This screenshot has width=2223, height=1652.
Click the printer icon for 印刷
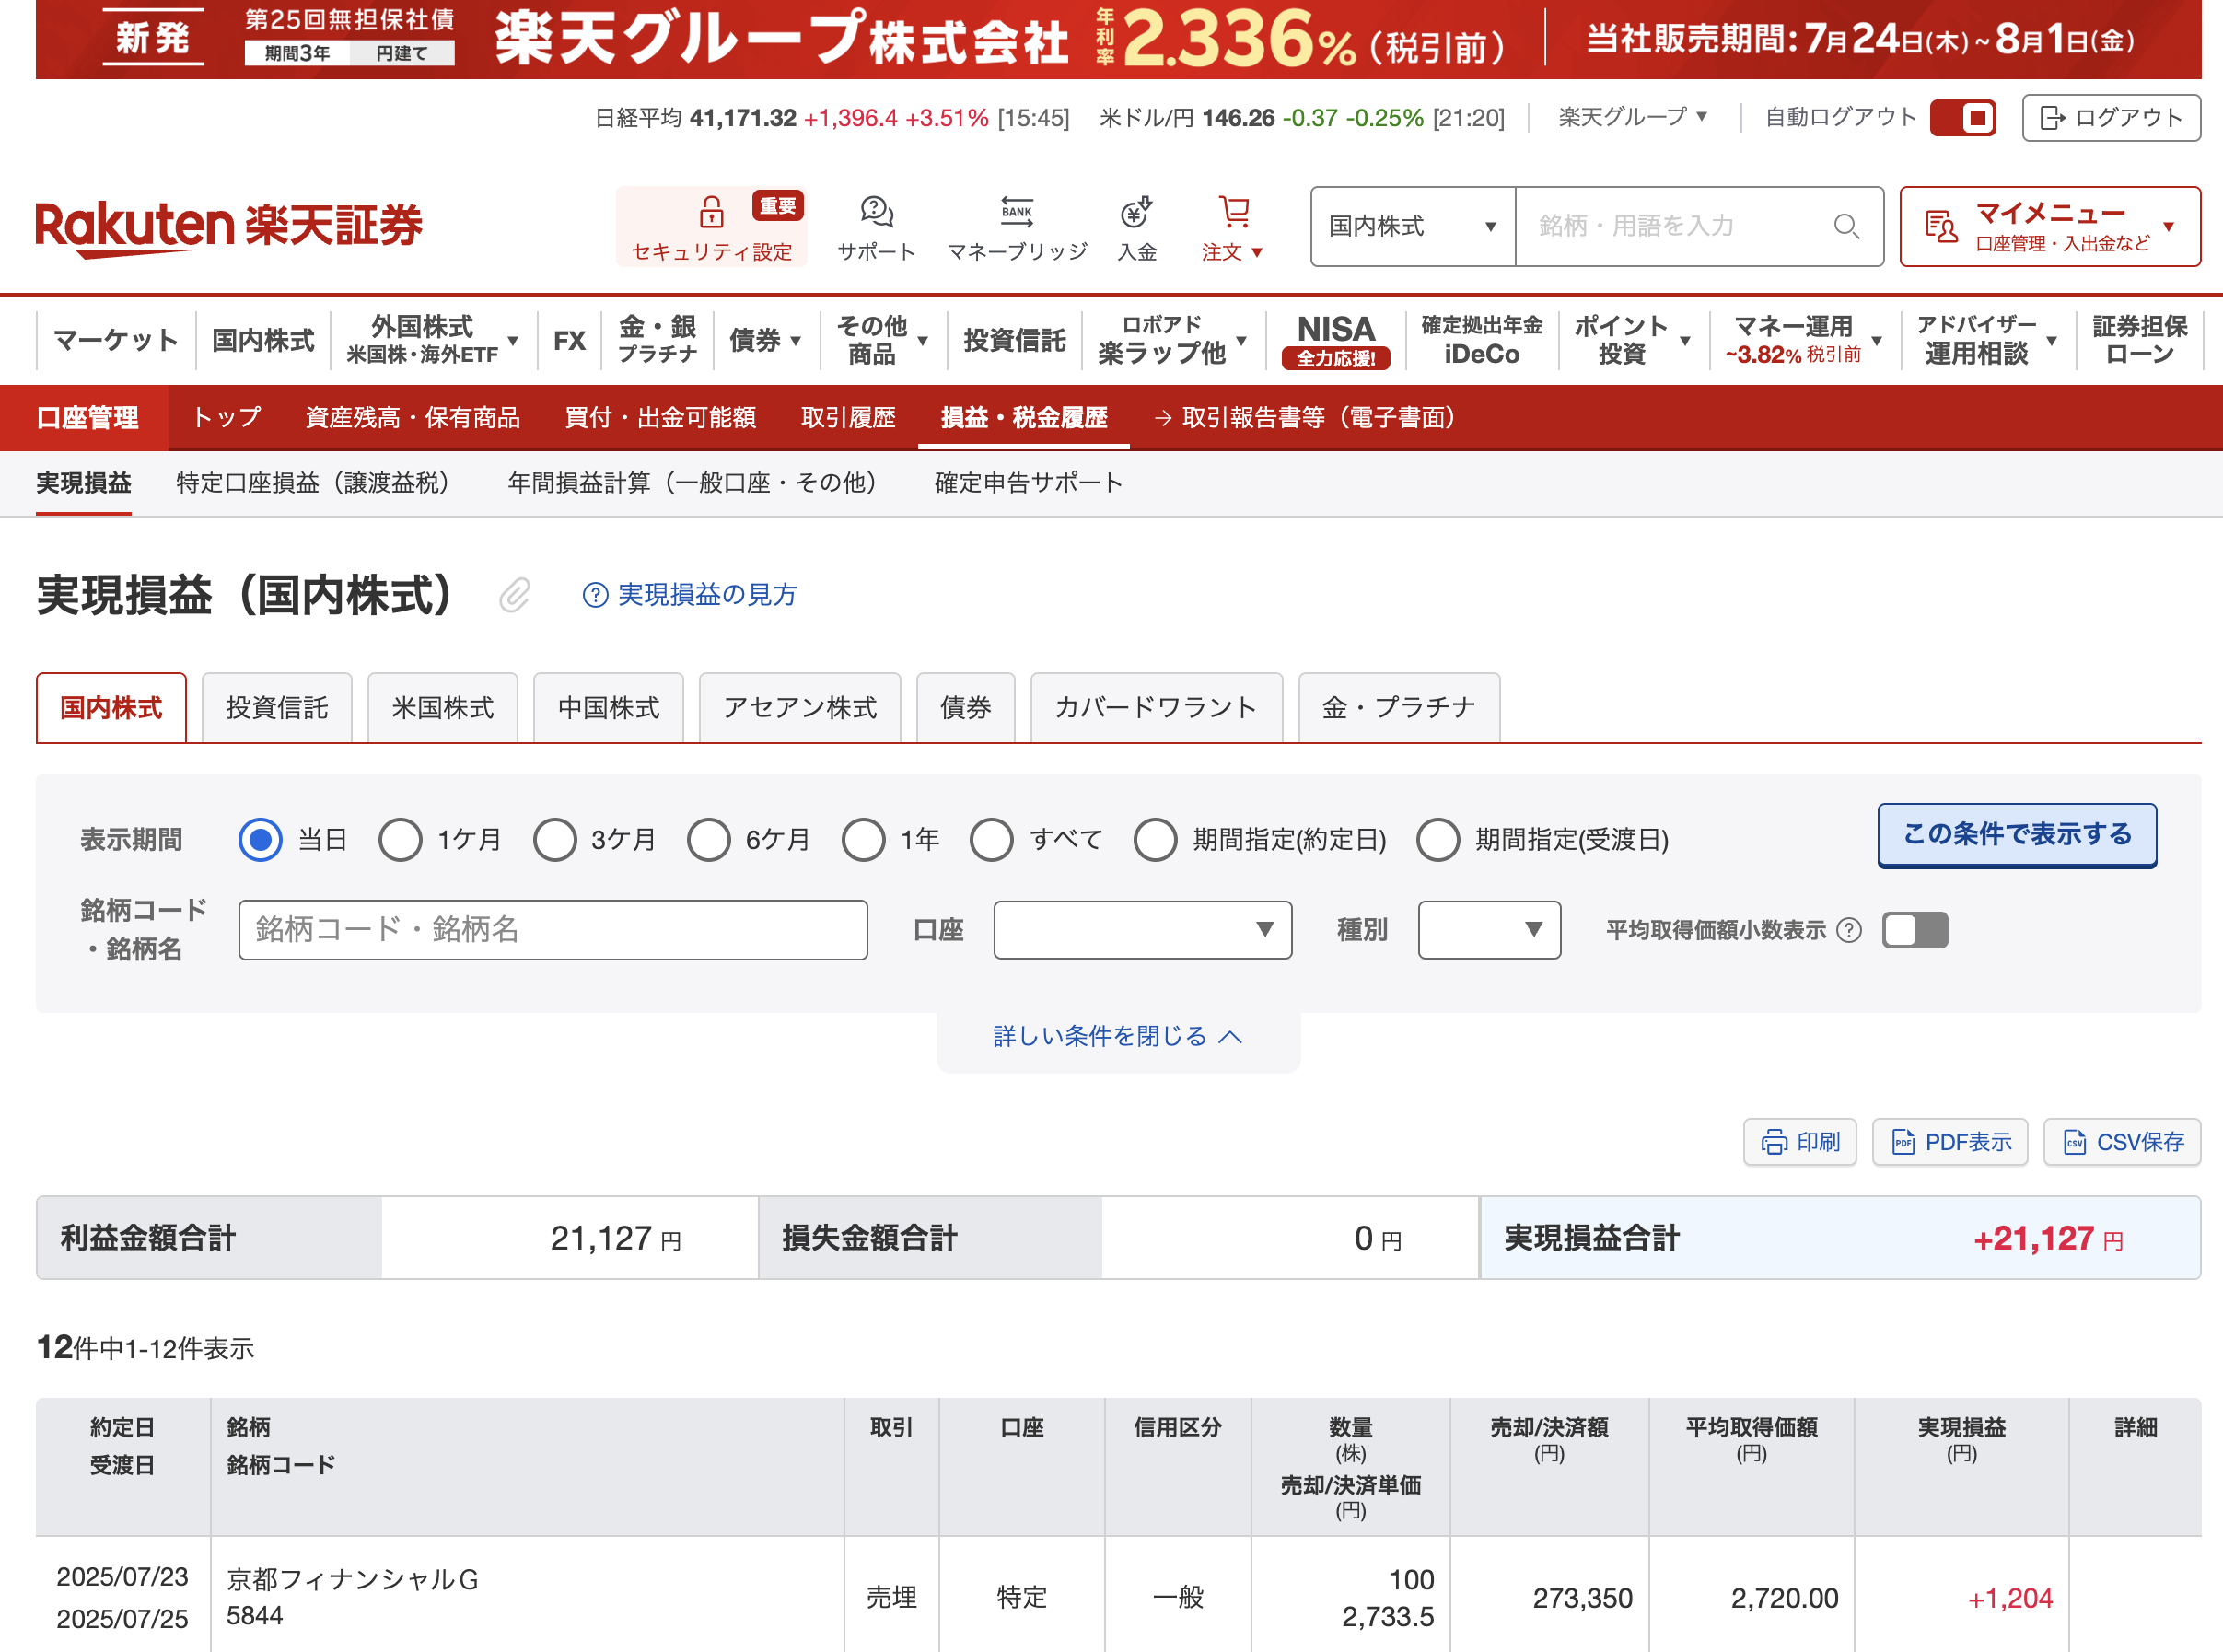click(x=1774, y=1142)
